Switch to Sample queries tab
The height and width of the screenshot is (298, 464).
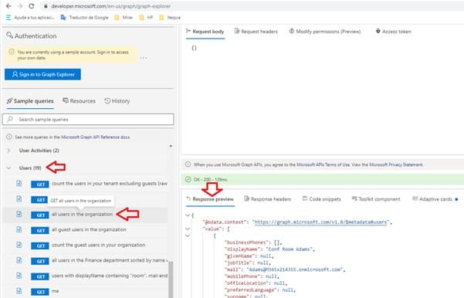click(x=30, y=101)
